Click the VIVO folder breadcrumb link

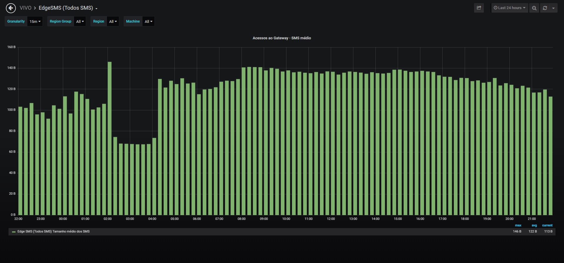[26, 8]
